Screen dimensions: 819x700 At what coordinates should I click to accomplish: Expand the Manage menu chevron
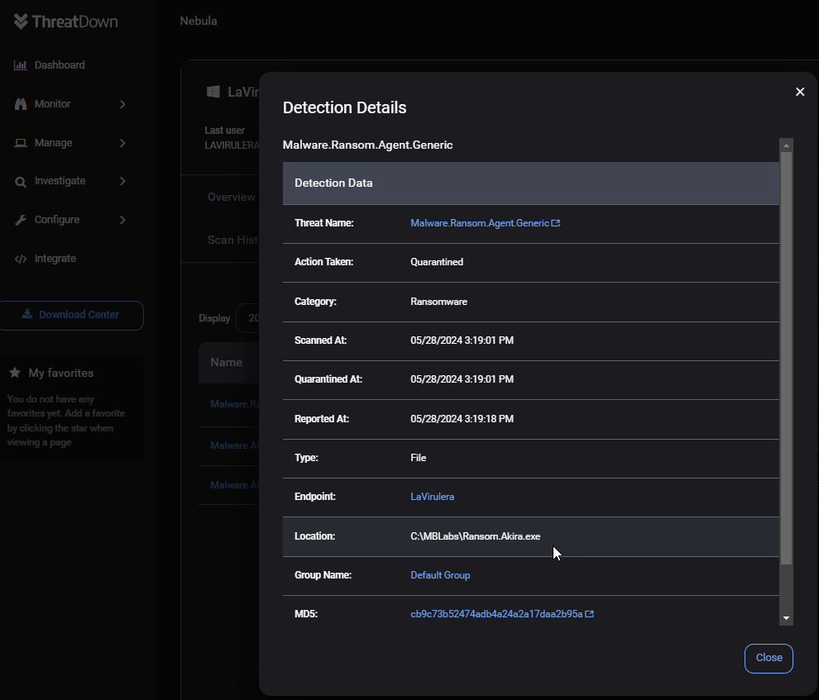pyautogui.click(x=122, y=143)
